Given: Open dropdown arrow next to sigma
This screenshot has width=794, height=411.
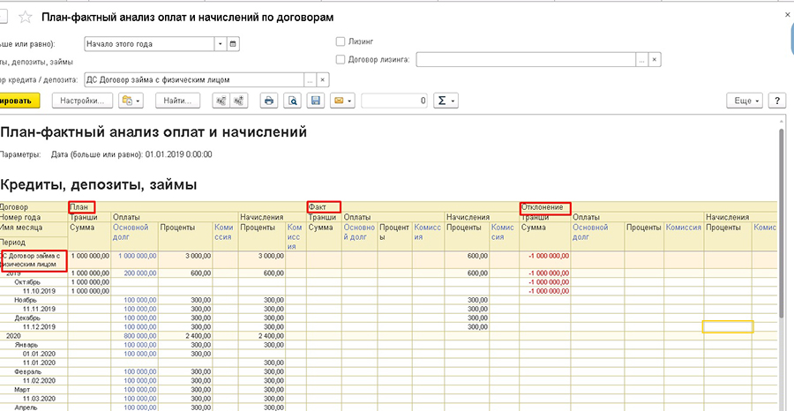Looking at the screenshot, I should coord(454,101).
